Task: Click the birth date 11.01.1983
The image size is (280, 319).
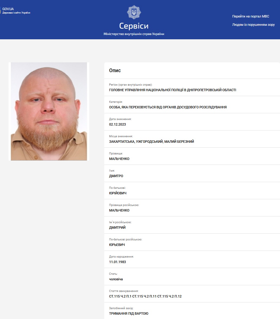Action: pyautogui.click(x=117, y=262)
